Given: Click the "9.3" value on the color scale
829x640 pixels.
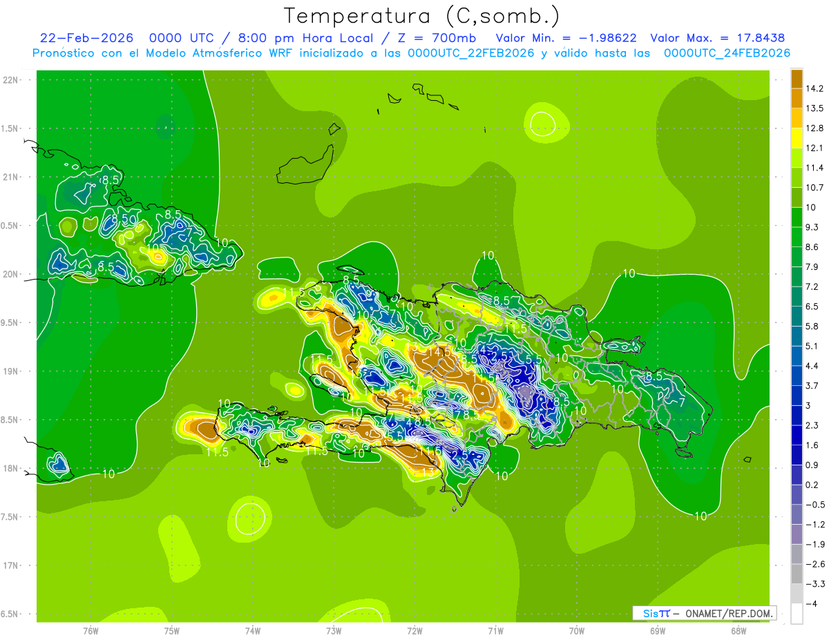Looking at the screenshot, I should (812, 227).
